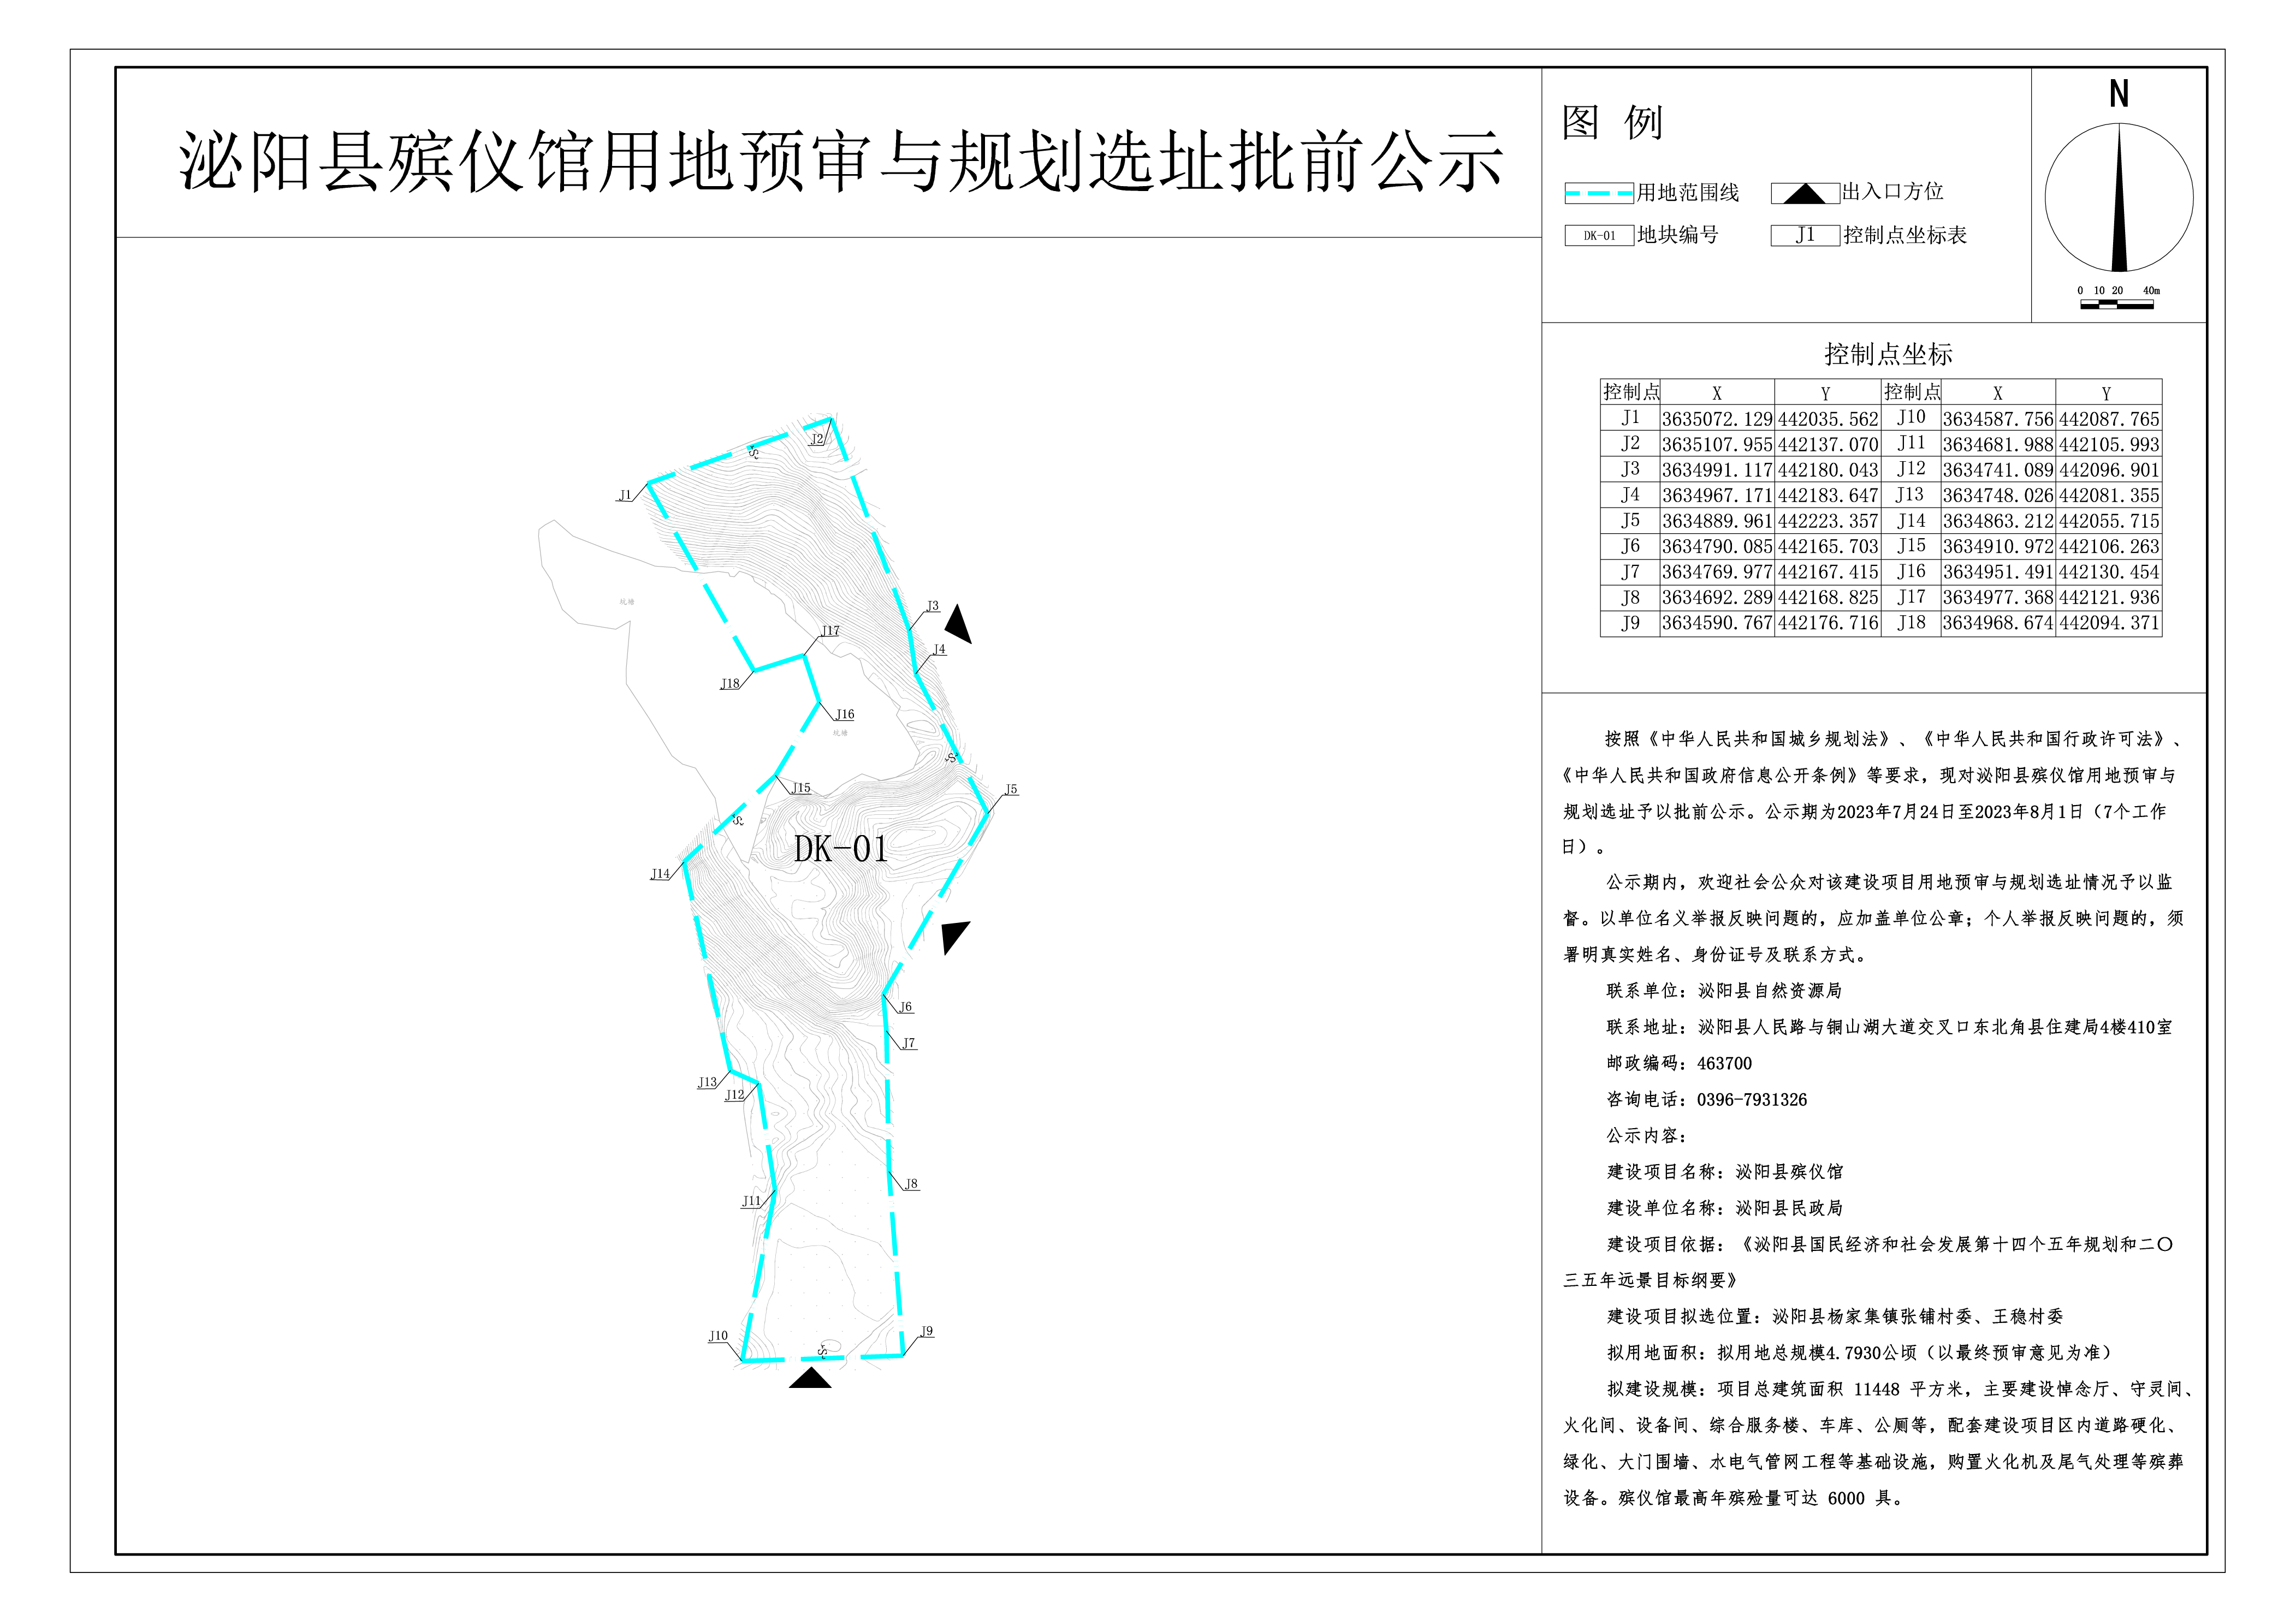Click the J13 label on the map
Viewport: 2296px width, 1621px height.
707,1082
